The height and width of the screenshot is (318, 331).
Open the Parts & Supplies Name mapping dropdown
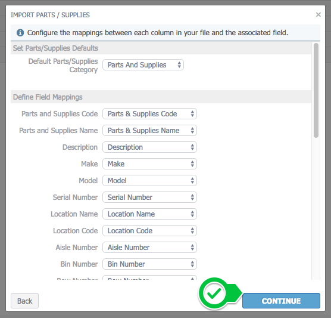149,131
